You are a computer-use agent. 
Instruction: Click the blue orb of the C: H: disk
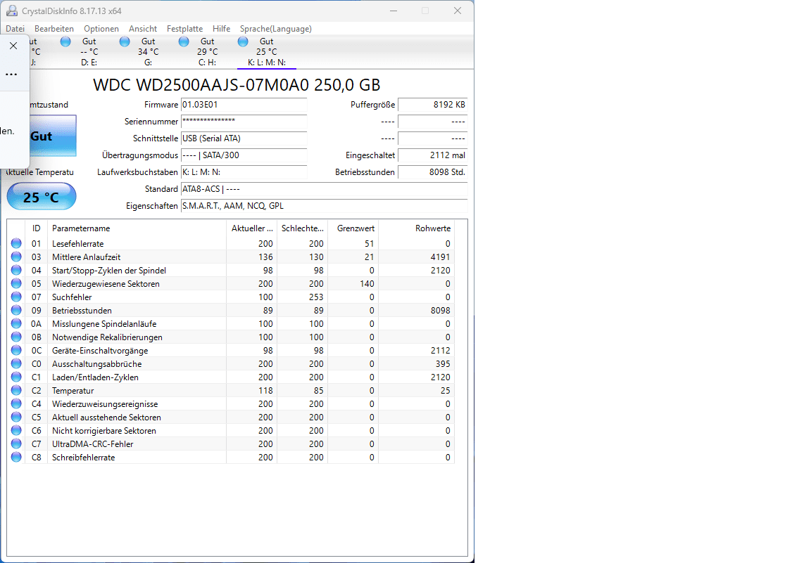point(184,42)
